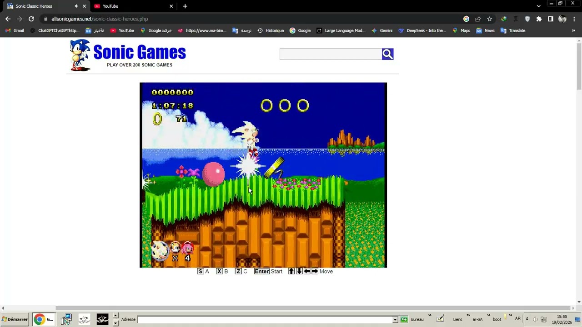Click the search magnifier button on Sonic Games

(x=387, y=54)
